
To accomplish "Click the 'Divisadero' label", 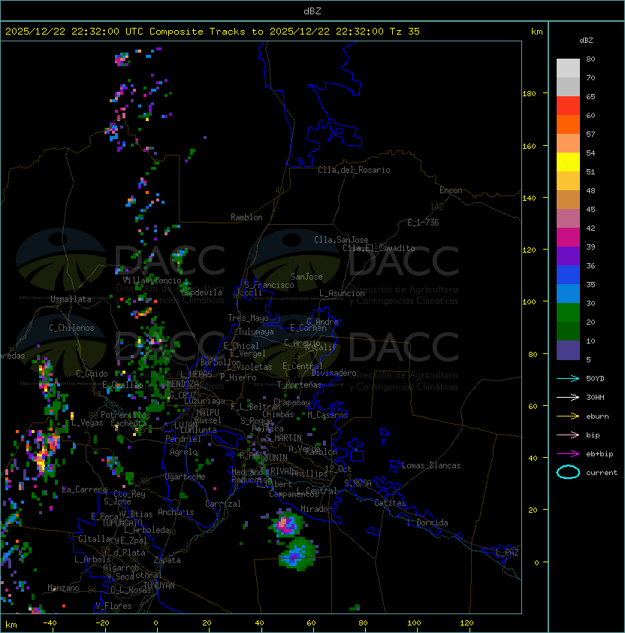I will click(334, 373).
